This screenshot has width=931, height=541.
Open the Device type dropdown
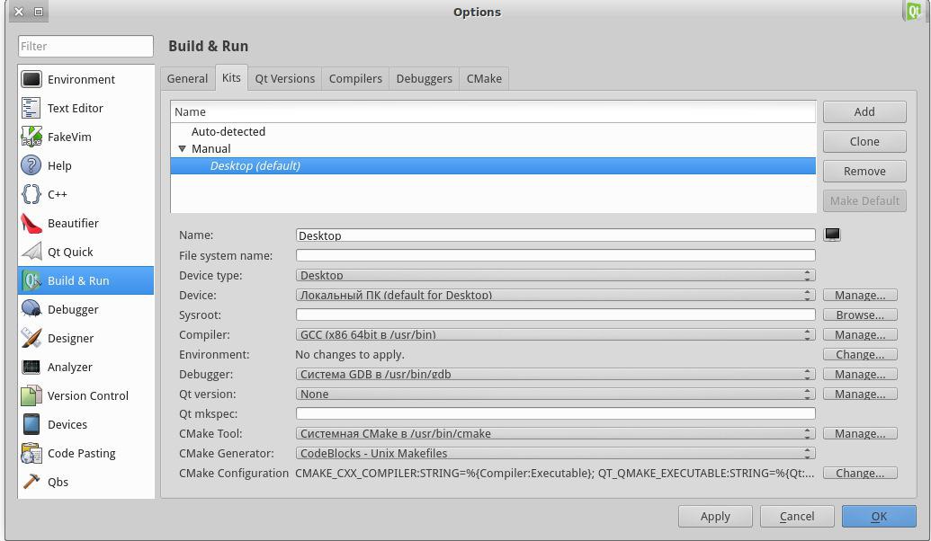coord(555,275)
